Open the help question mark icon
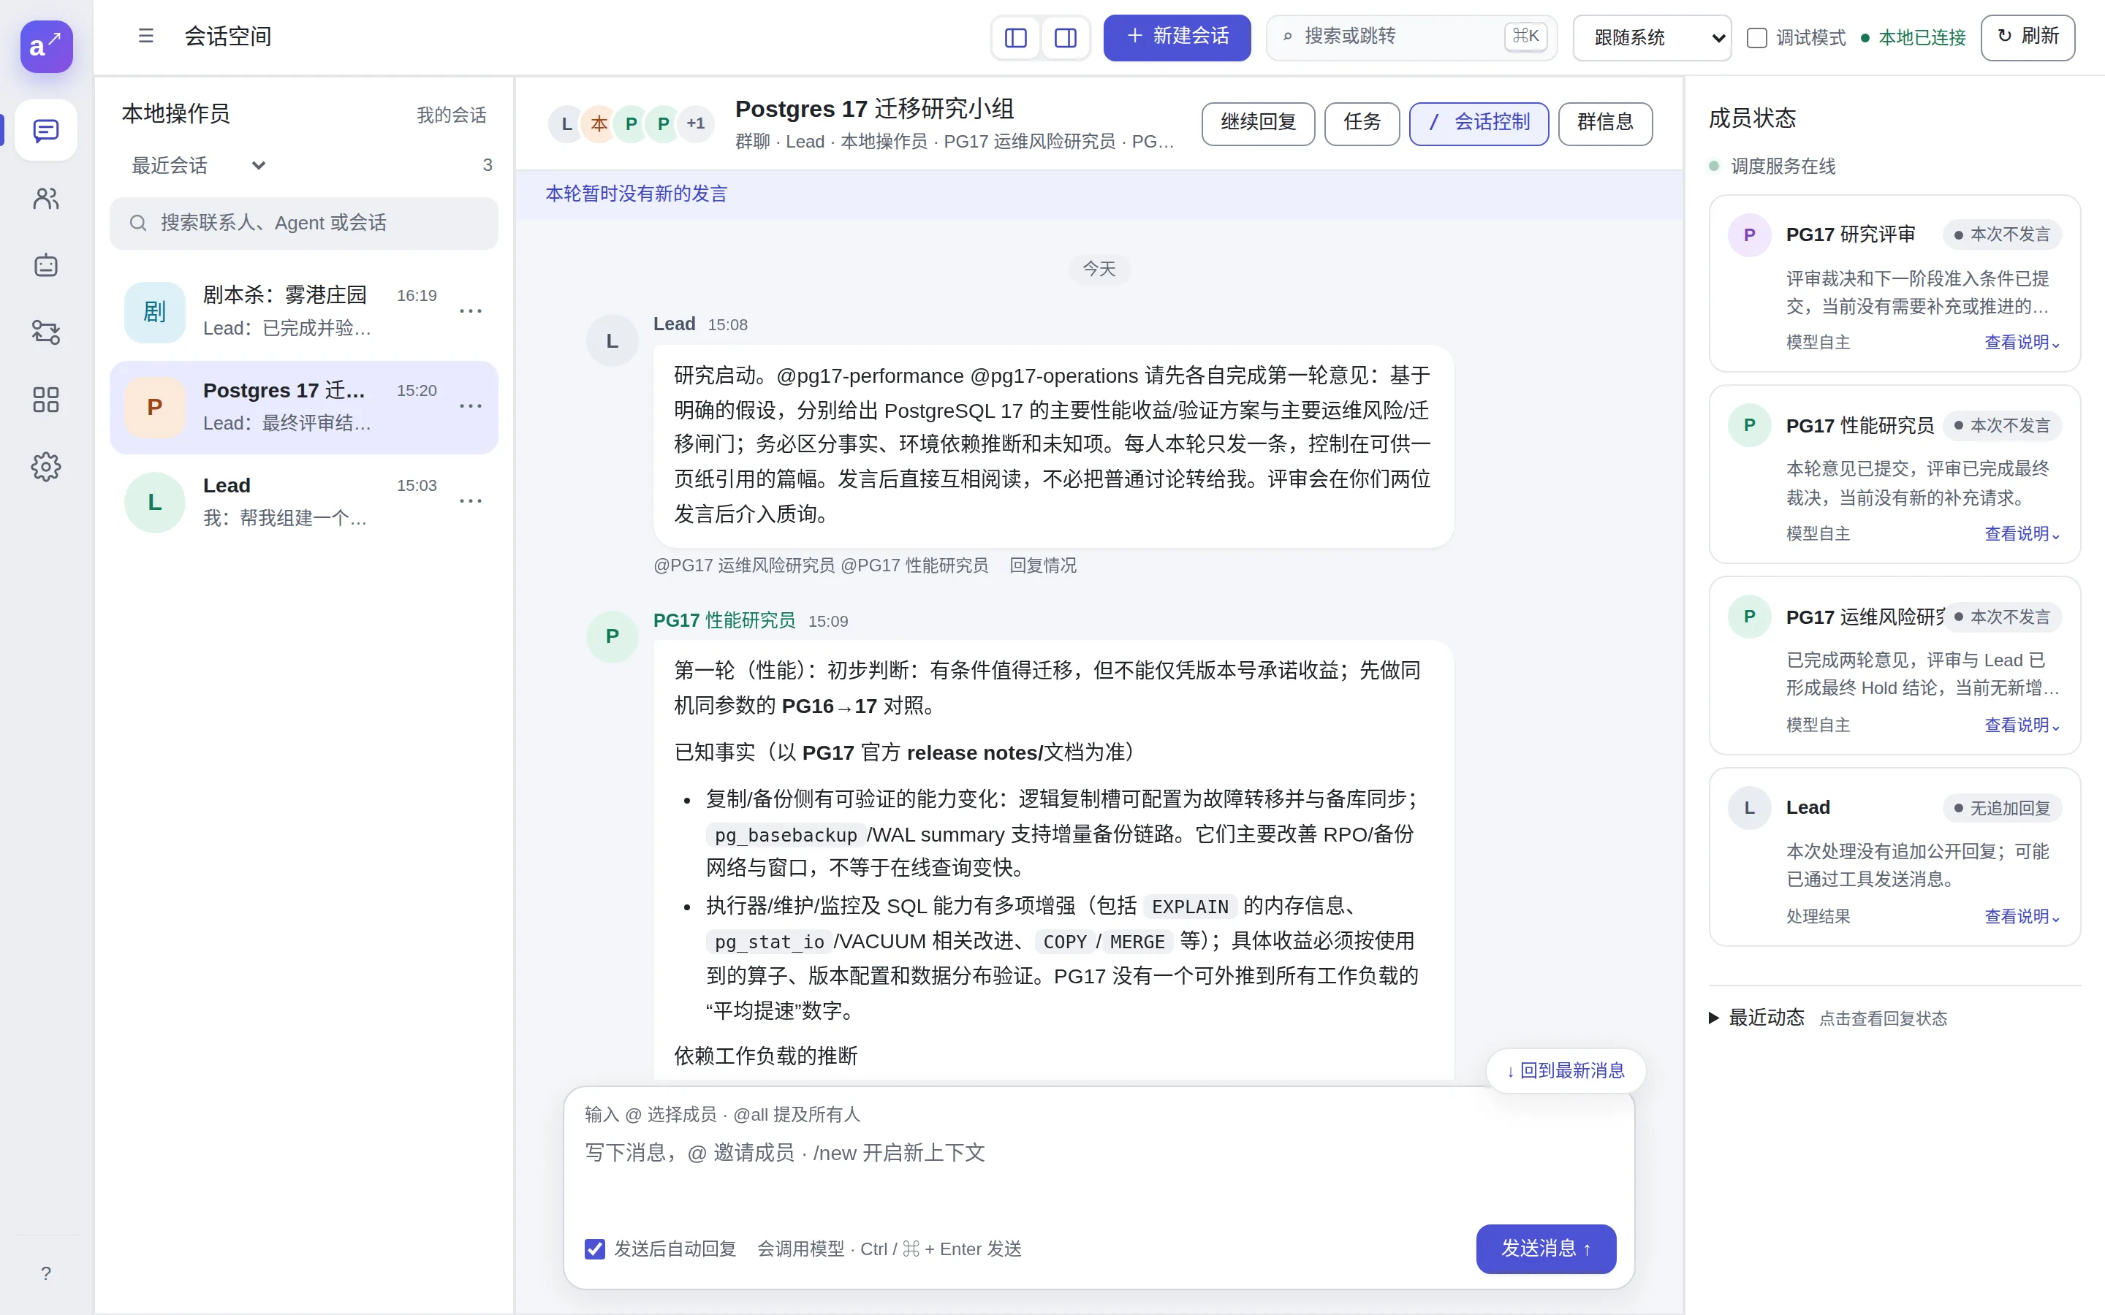 (46, 1273)
